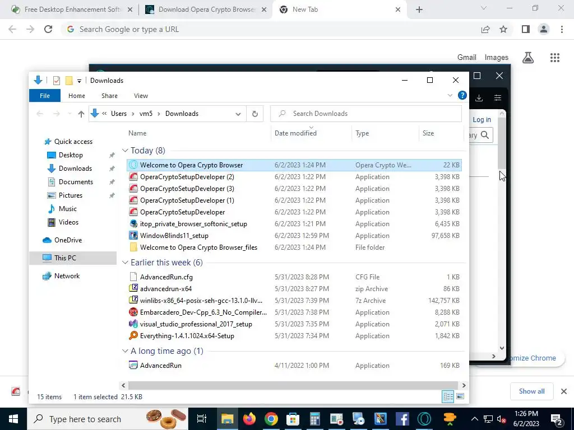Viewport: 574px width, 430px height.
Task: Click the horizontal scrollbar in file list
Action: [x=293, y=385]
